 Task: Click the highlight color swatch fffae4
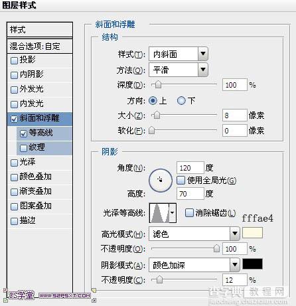click(x=252, y=233)
